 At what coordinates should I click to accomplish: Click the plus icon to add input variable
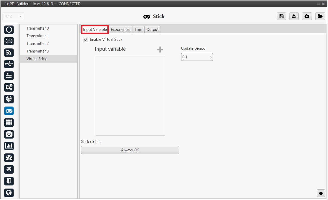click(160, 50)
